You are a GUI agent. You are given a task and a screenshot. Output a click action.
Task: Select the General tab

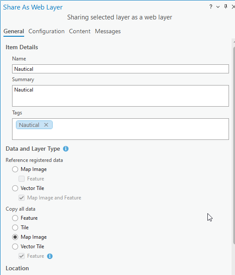pyautogui.click(x=14, y=32)
